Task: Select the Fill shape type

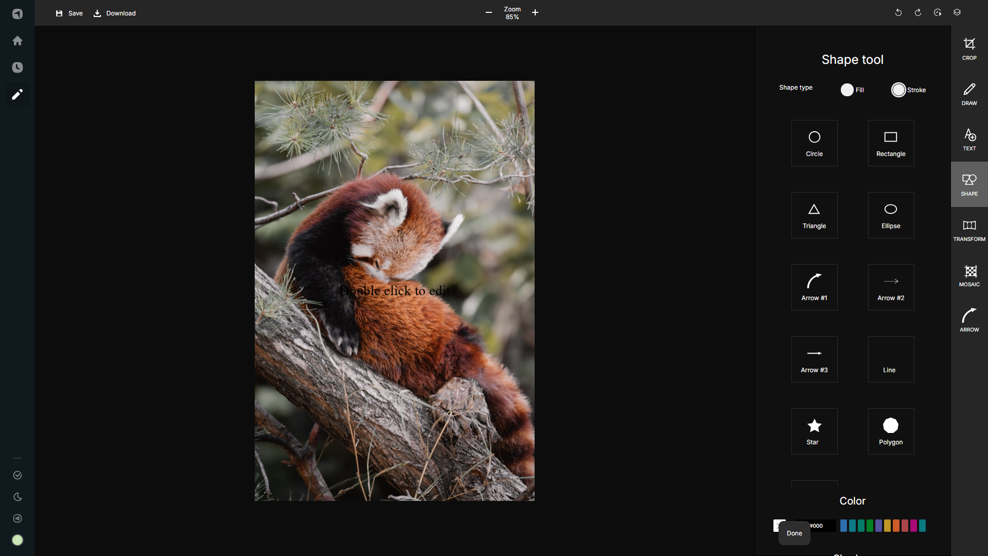Action: pos(847,90)
